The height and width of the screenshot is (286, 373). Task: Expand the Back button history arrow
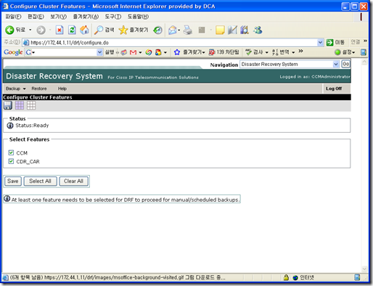pos(30,30)
